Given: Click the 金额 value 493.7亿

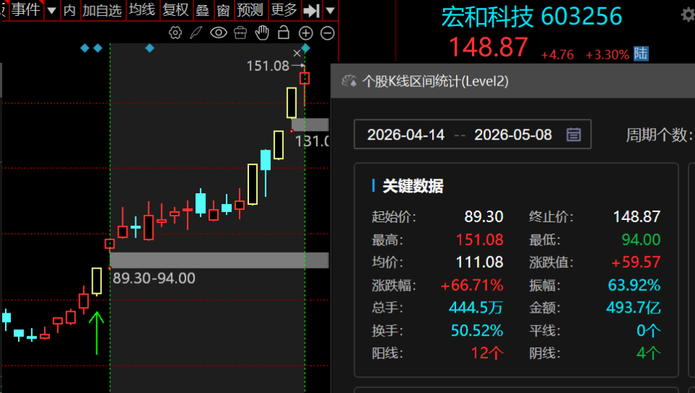Looking at the screenshot, I should [633, 308].
